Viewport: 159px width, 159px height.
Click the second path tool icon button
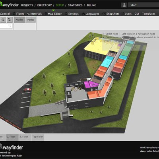(10, 19)
